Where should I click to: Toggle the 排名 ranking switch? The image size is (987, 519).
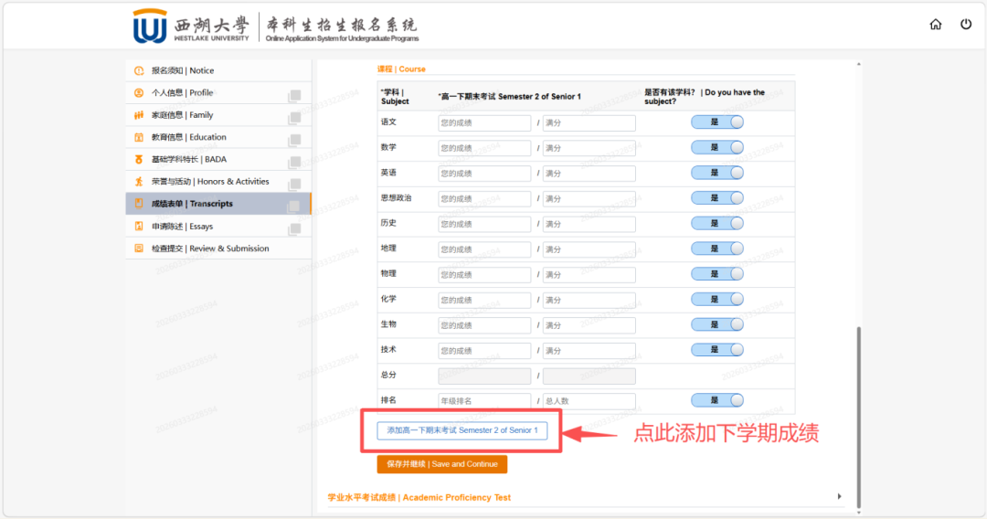pyautogui.click(x=716, y=400)
